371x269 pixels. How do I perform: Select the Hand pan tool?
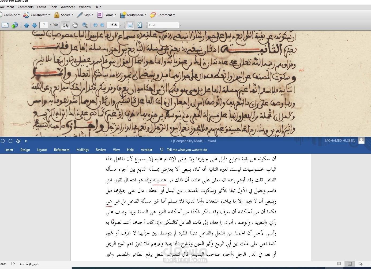[75, 25]
